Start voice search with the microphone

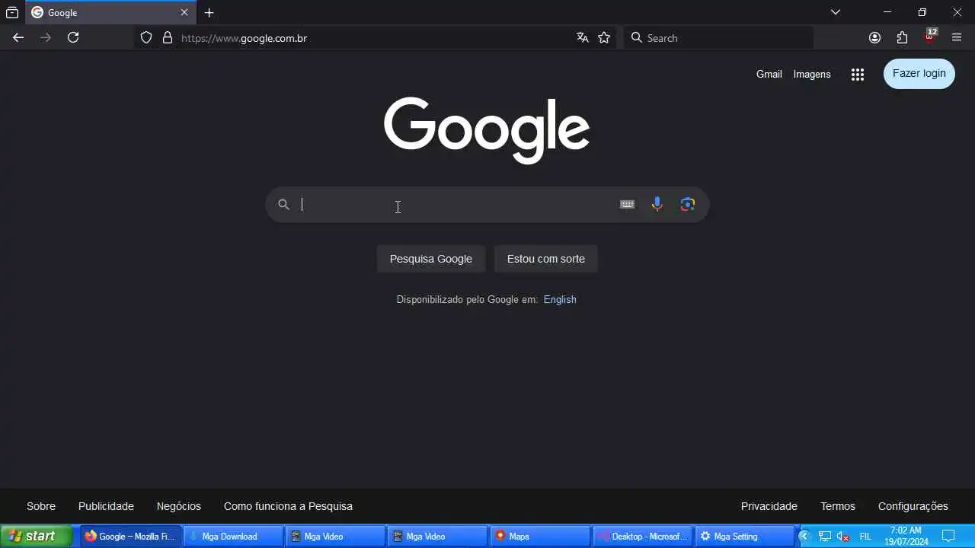657,204
